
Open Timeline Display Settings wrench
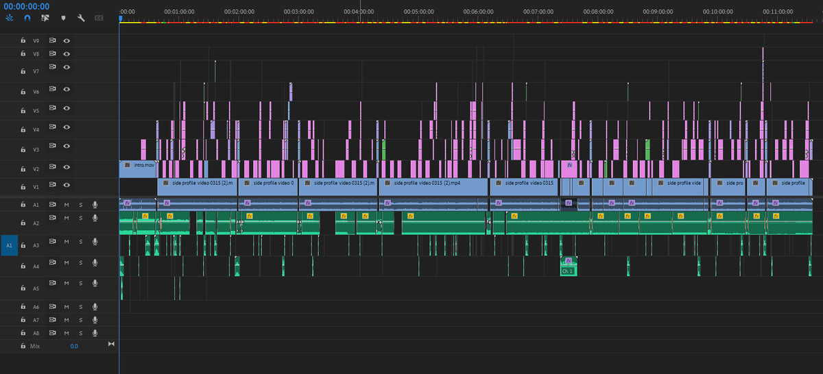(x=81, y=18)
